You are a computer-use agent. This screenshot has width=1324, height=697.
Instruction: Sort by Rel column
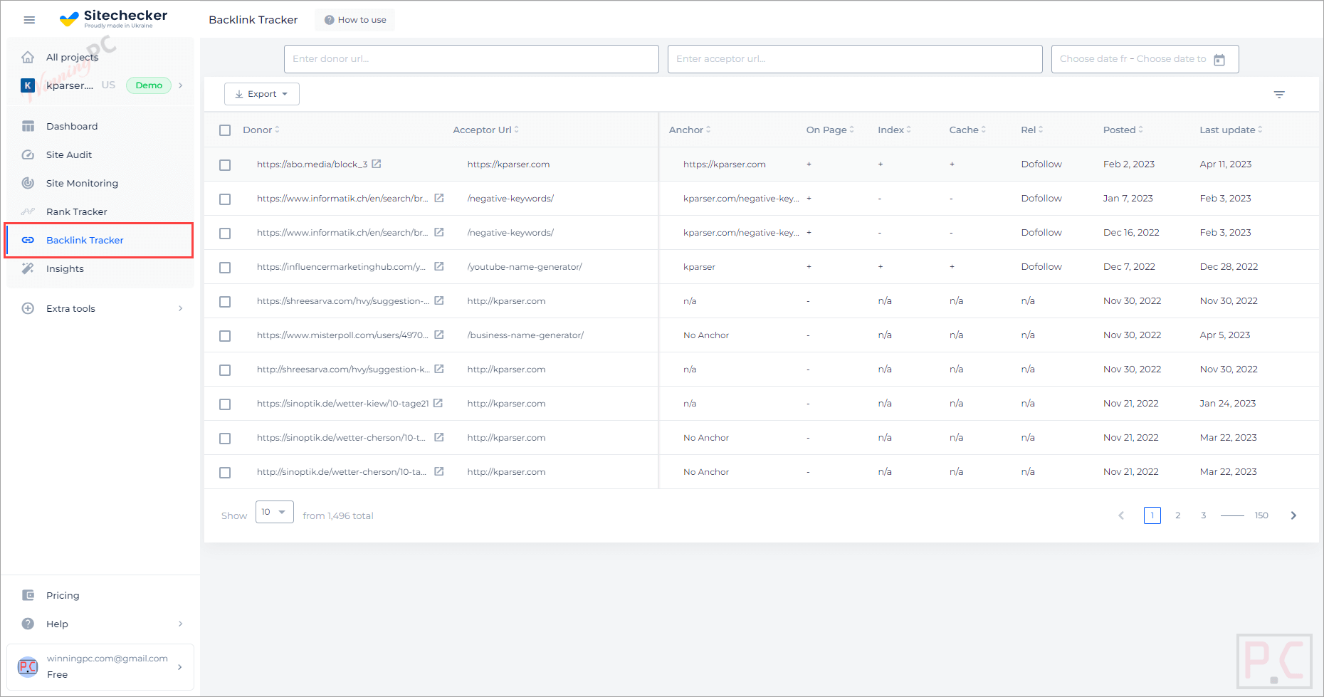pos(1031,130)
